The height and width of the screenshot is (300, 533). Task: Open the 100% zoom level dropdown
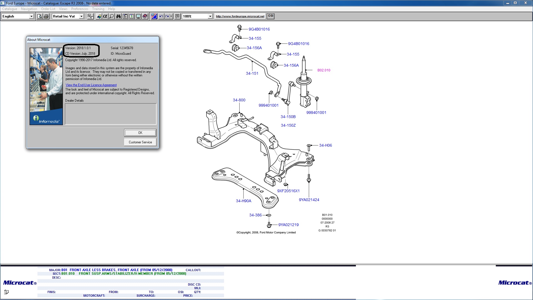pyautogui.click(x=210, y=16)
